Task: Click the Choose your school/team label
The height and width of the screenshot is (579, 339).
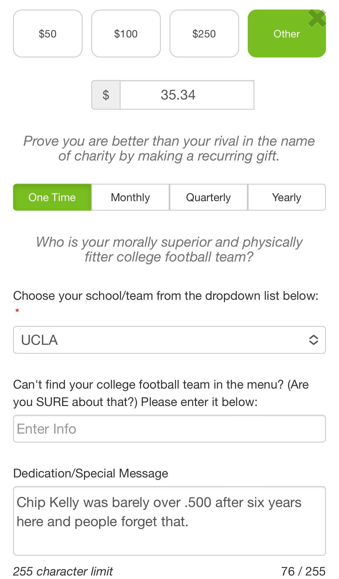Action: (166, 296)
